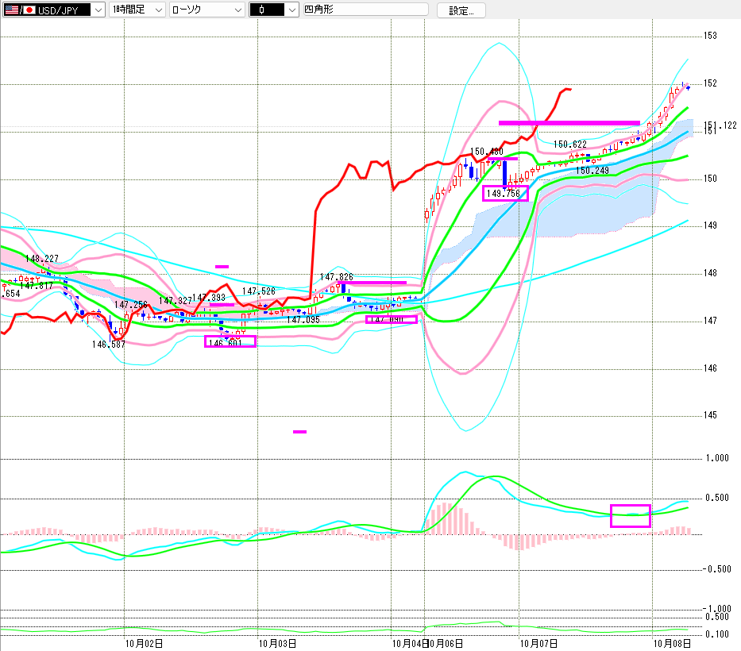Viewport: 741px width, 651px height.
Task: Click the 147.826 high price label
Action: click(337, 277)
